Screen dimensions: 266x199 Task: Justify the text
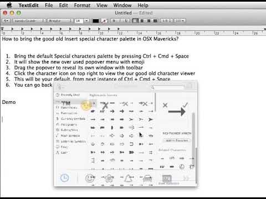click(x=155, y=20)
